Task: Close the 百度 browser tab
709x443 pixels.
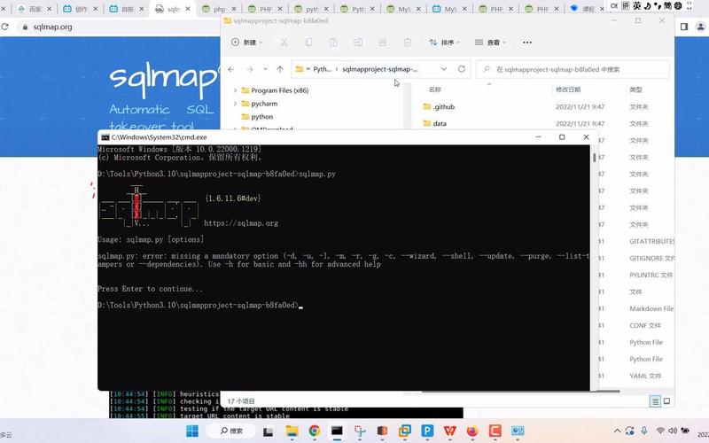Action: tap(50, 9)
